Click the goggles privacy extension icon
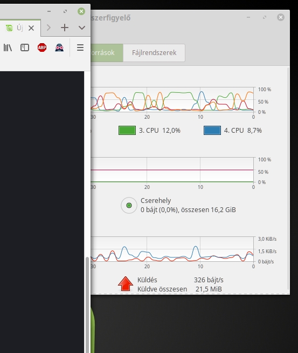This screenshot has width=298, height=353. click(x=59, y=47)
